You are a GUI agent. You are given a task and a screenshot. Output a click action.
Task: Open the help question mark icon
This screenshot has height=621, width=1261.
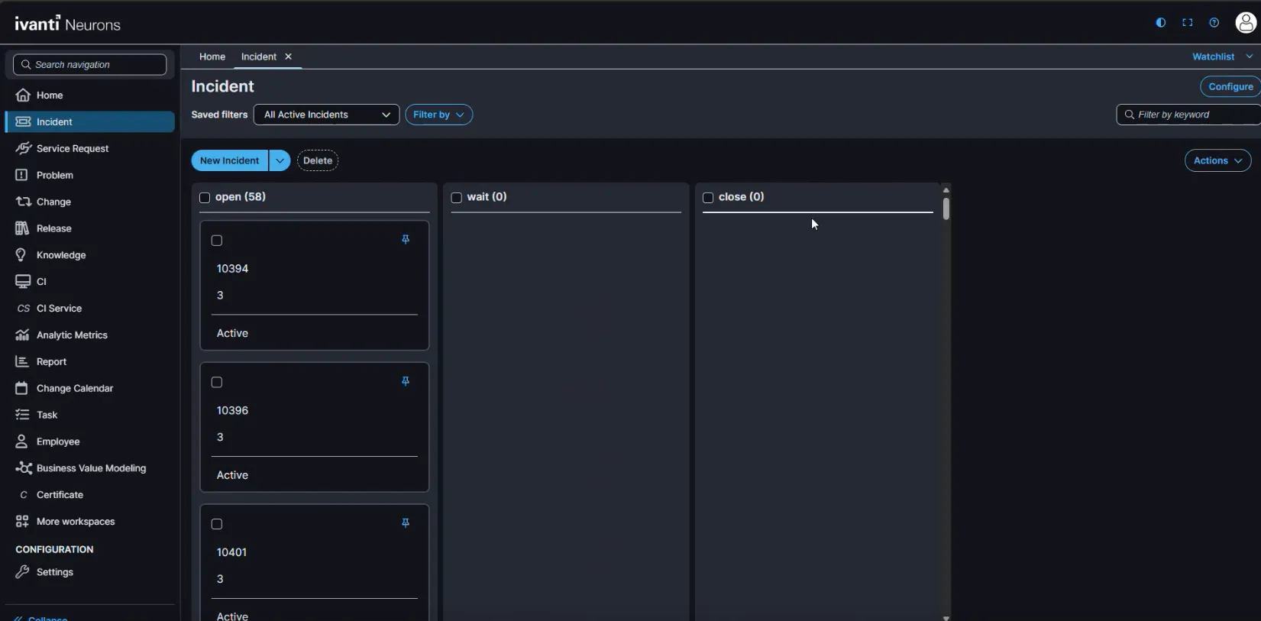click(x=1214, y=23)
